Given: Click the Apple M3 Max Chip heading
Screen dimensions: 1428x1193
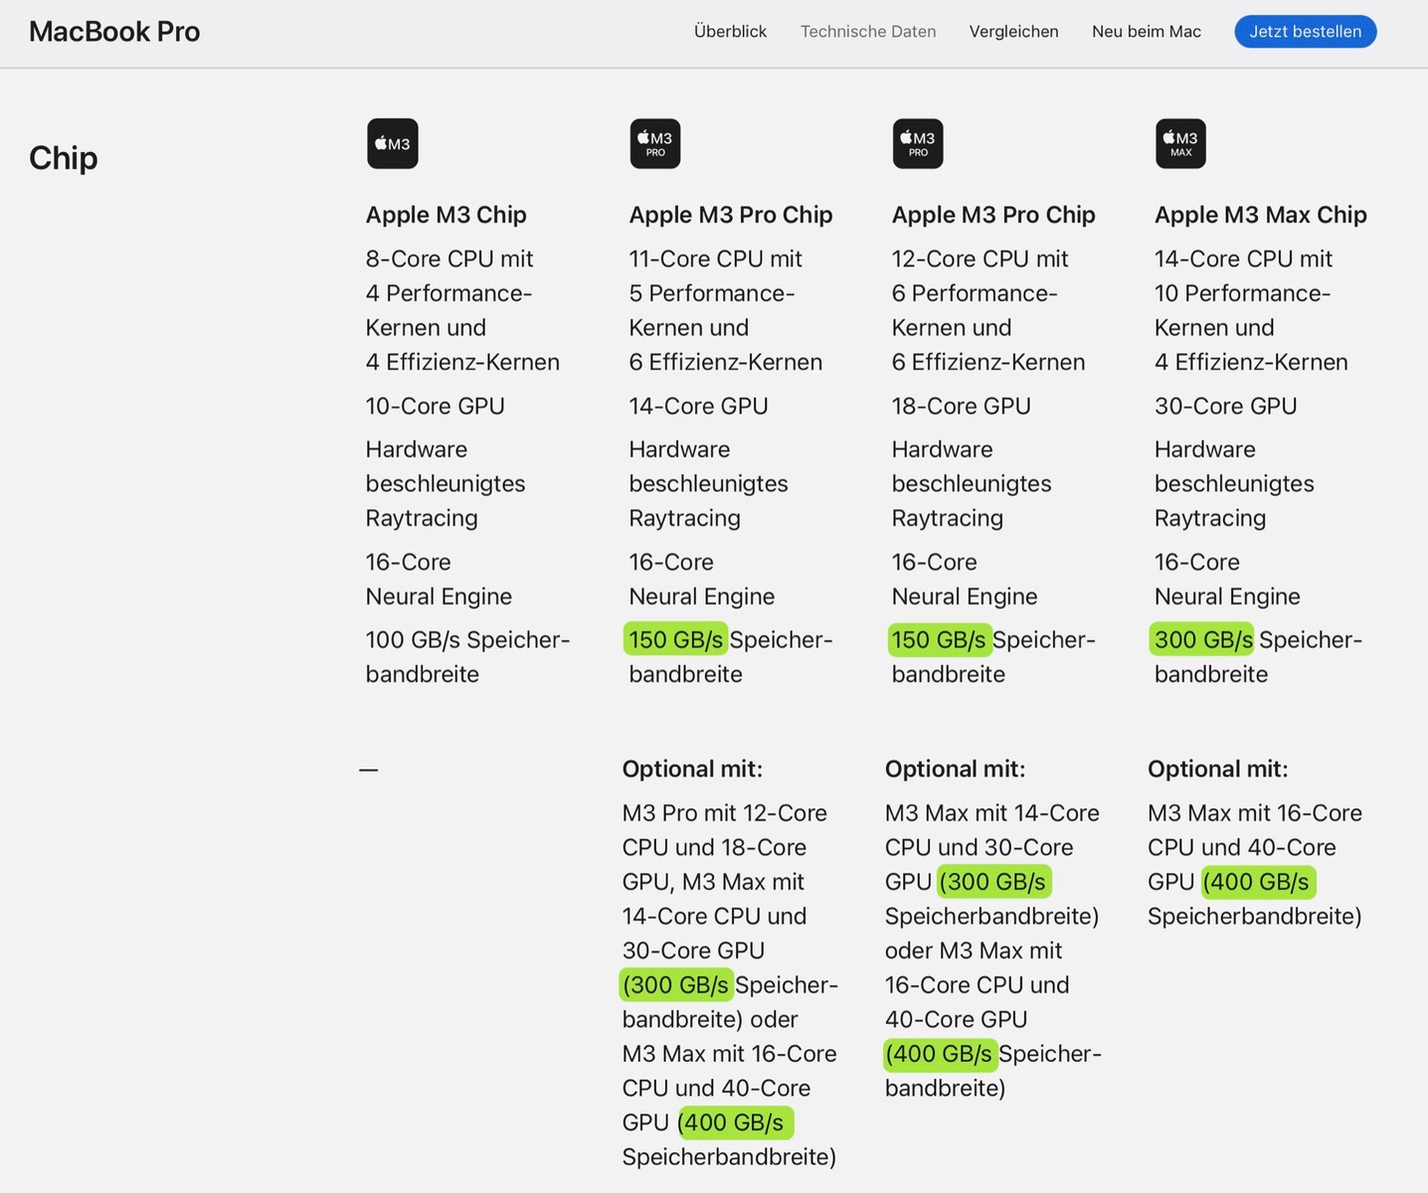Looking at the screenshot, I should (1260, 215).
